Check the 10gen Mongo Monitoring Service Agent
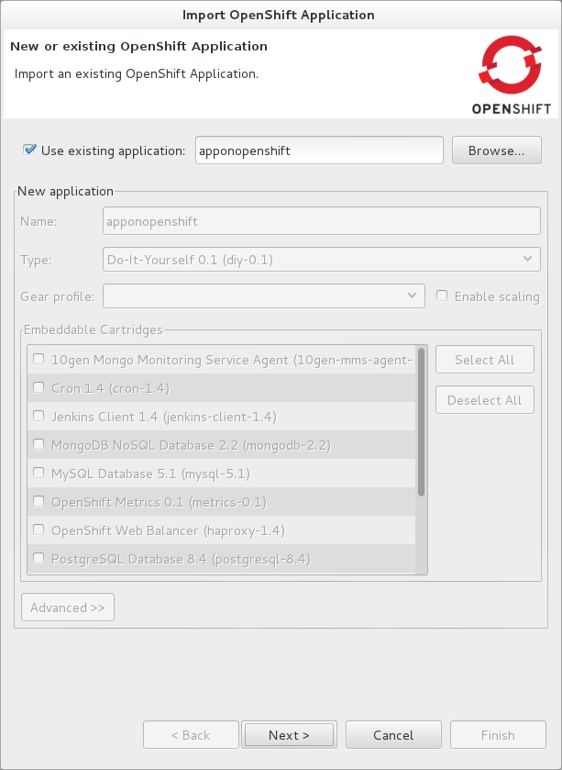 click(x=38, y=360)
